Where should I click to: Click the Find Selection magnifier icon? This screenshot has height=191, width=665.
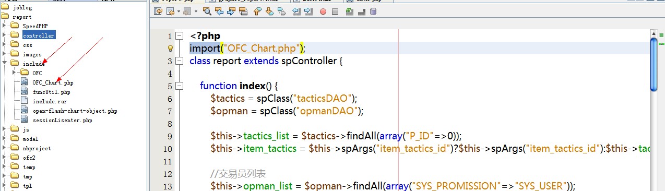click(x=207, y=11)
